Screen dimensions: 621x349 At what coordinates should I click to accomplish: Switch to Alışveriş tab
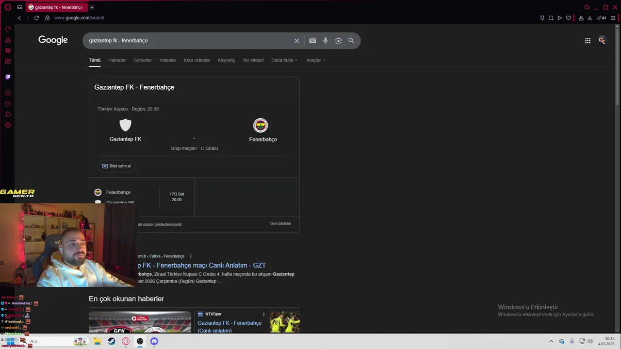226,60
